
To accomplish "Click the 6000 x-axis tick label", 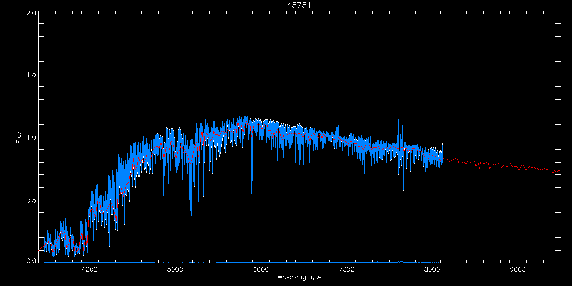I will [261, 269].
